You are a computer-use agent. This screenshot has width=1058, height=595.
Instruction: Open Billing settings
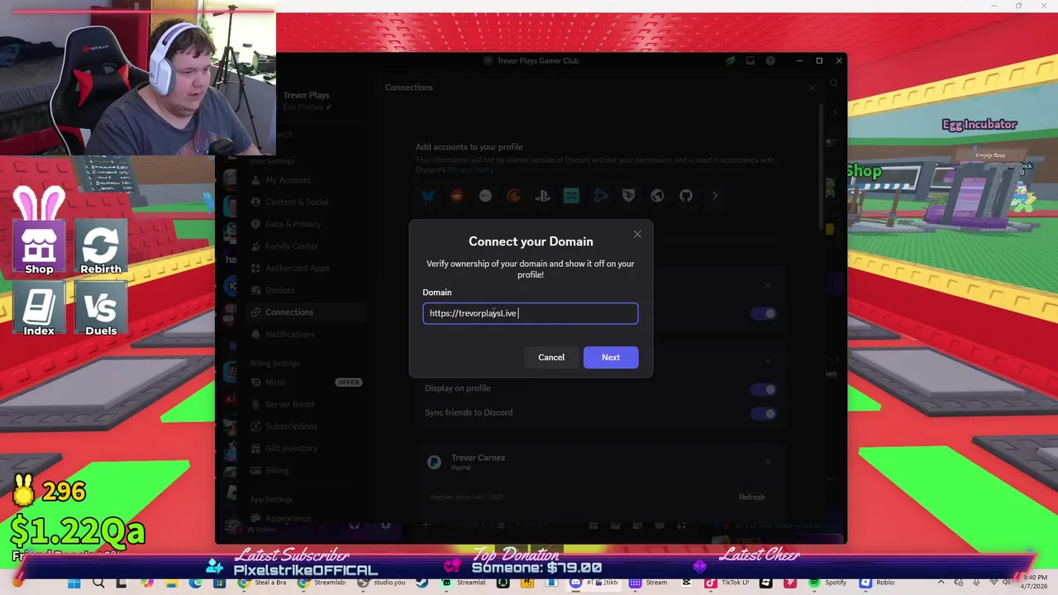point(306,470)
